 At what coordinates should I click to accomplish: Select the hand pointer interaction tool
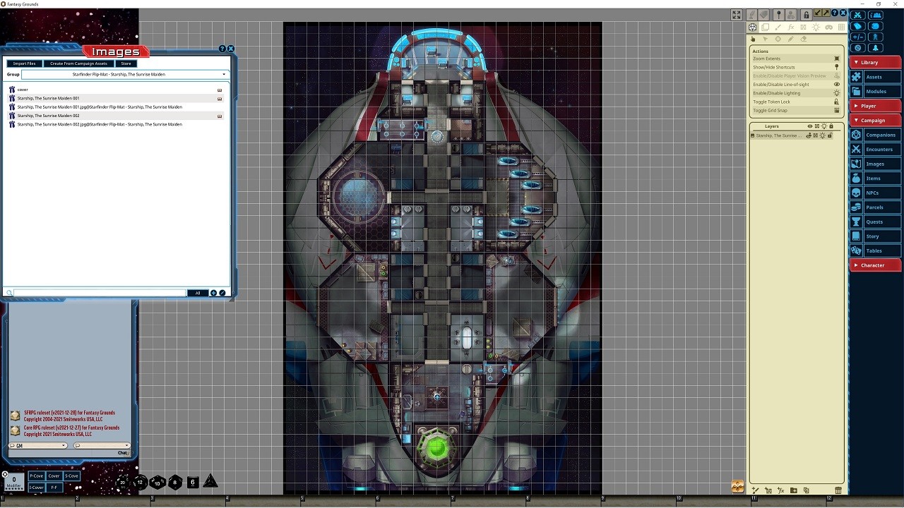click(753, 39)
